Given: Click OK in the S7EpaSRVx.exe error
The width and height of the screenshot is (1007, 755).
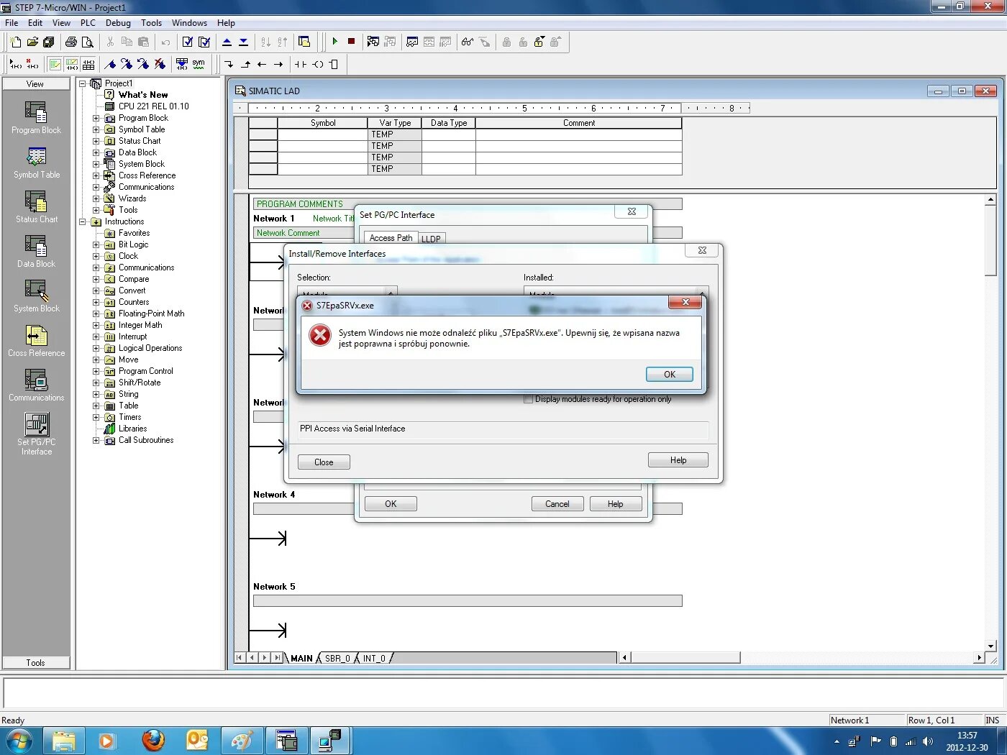Looking at the screenshot, I should tap(669, 374).
